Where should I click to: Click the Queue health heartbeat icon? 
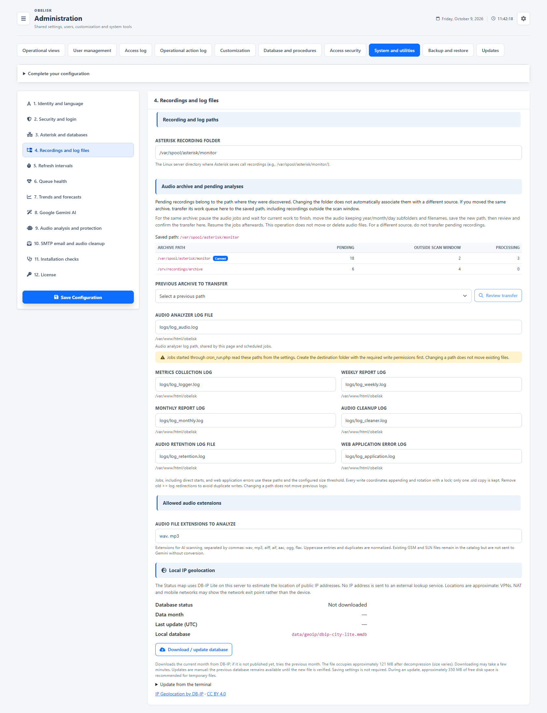pos(29,181)
